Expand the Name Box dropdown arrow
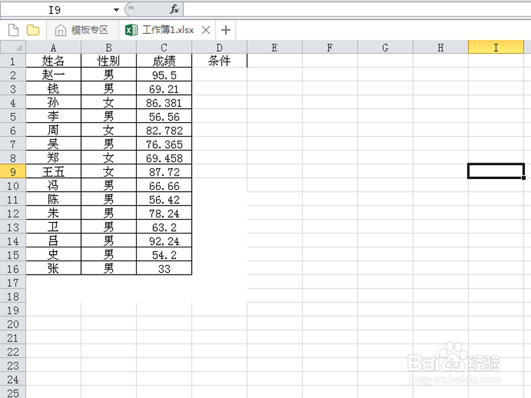Image resolution: width=531 pixels, height=398 pixels. (x=116, y=10)
